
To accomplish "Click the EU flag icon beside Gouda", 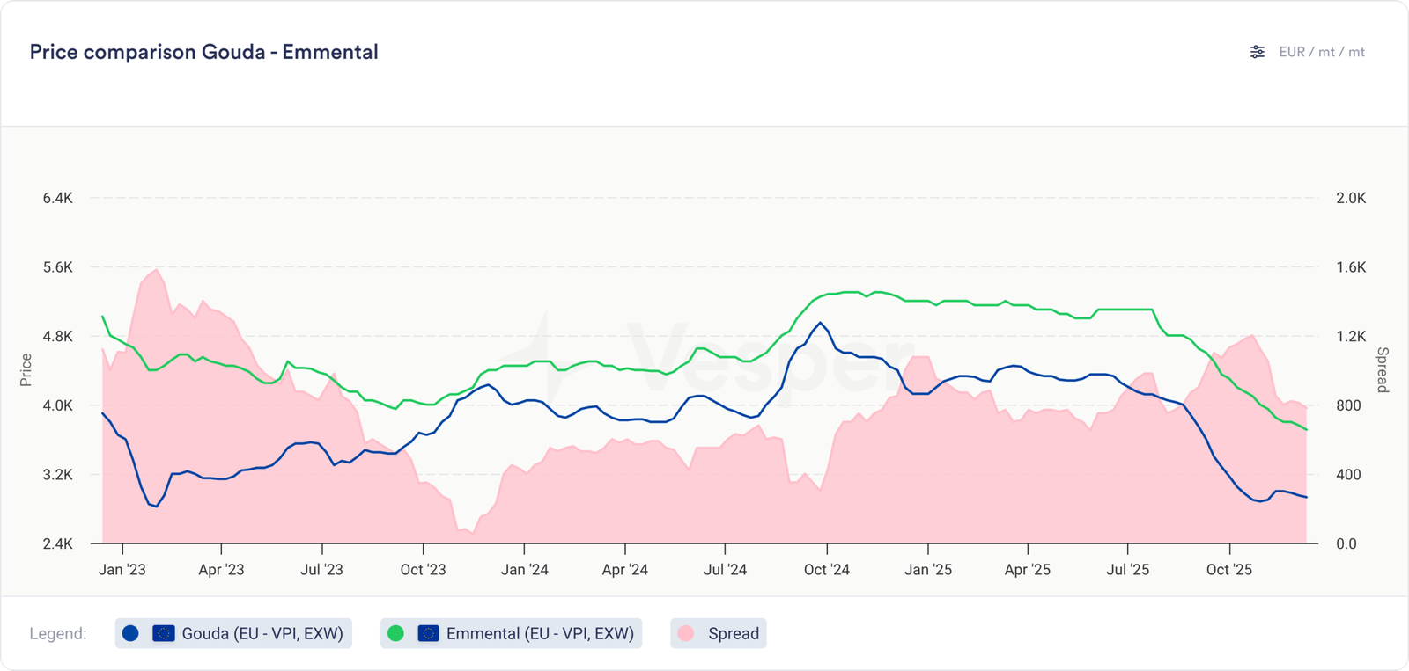I will tap(164, 633).
